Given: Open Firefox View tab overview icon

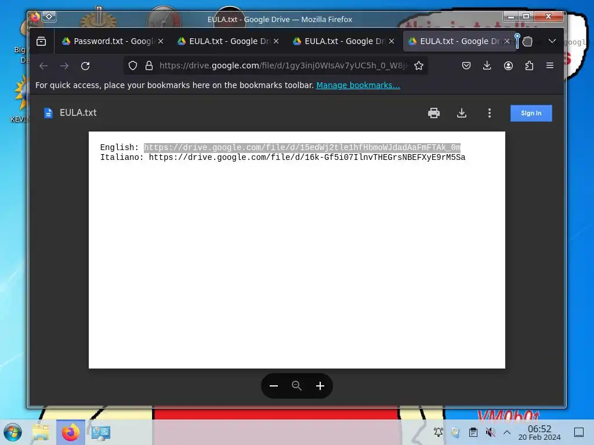Looking at the screenshot, I should pyautogui.click(x=41, y=41).
